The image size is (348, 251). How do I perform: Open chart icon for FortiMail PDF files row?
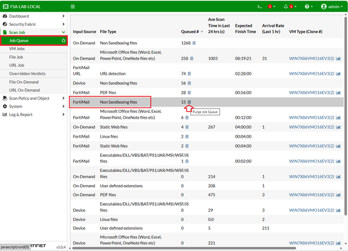pyautogui.click(x=338, y=92)
